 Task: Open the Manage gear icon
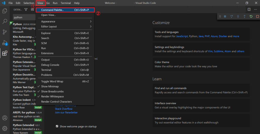tap(5, 128)
